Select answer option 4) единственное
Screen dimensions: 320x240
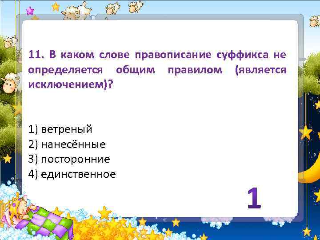click(72, 174)
